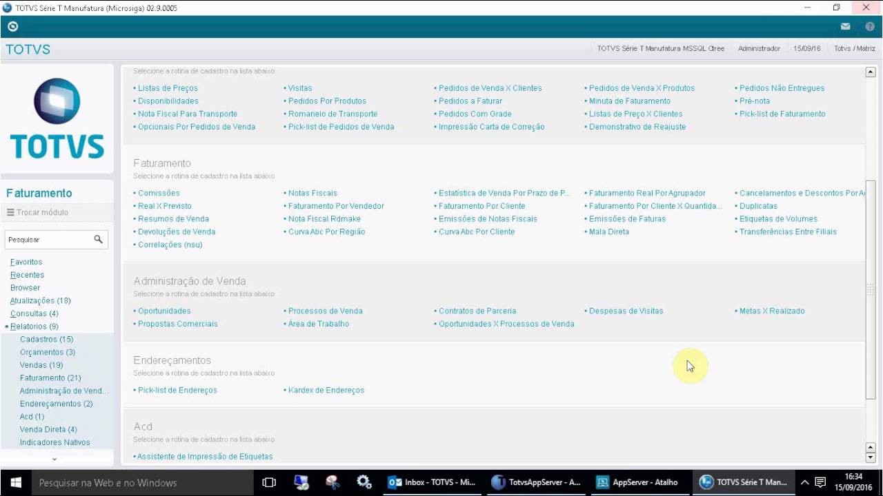The image size is (883, 496).
Task: Open the action center notification icon
Action: [x=820, y=482]
